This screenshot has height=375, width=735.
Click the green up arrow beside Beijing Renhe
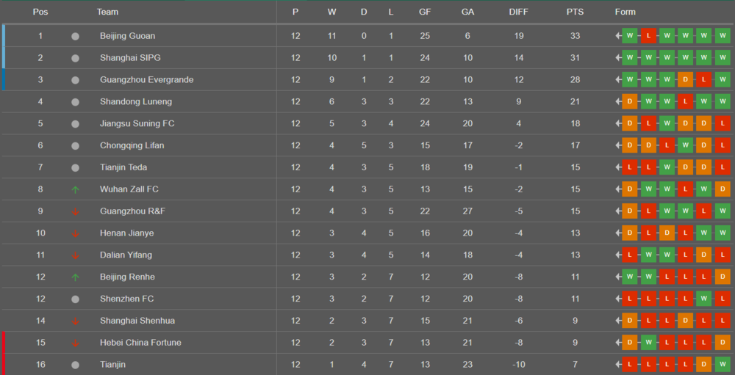pos(75,277)
